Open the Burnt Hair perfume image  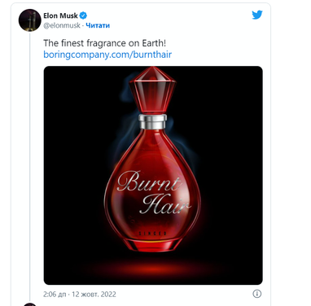(x=153, y=175)
